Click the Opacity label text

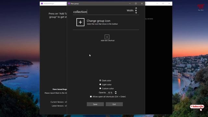click(x=102, y=92)
